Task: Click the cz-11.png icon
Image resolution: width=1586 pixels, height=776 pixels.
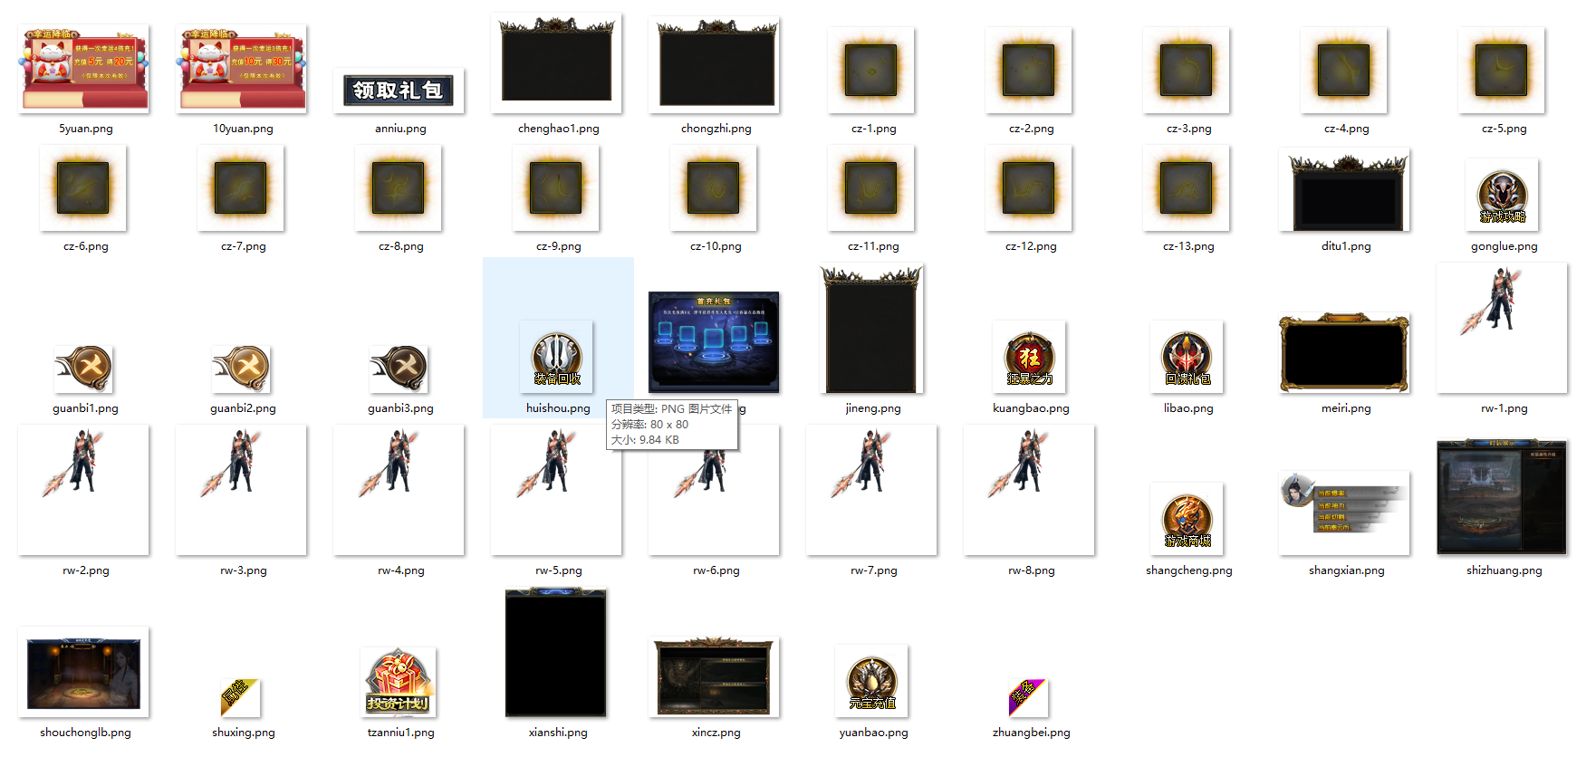Action: coord(871,188)
